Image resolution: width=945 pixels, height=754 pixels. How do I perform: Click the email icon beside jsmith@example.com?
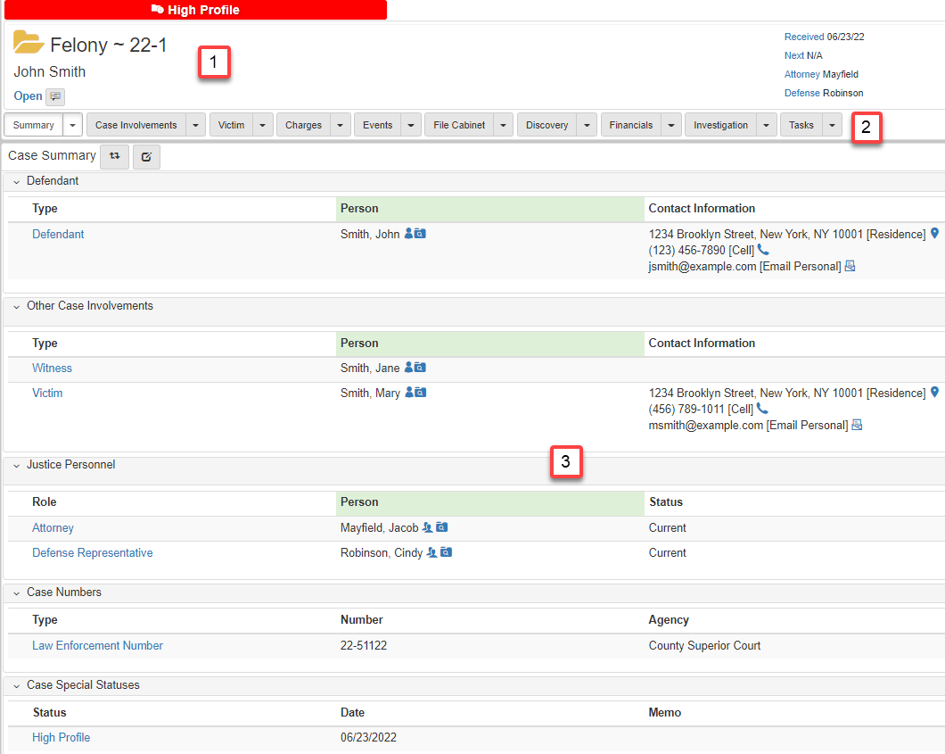point(850,266)
